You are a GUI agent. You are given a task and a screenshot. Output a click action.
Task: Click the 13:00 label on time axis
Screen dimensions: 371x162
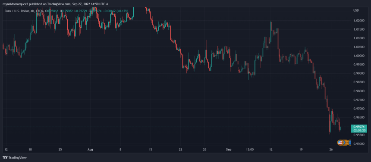click(250, 150)
